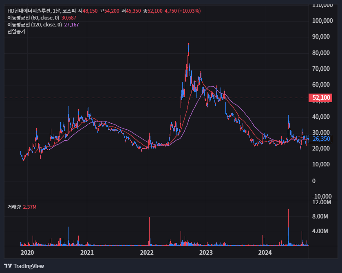Select the 이동평균선 (60, close, 0) indicator legend

[x=33, y=18]
